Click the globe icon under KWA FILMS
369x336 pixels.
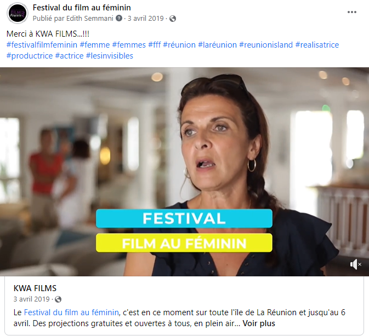click(58, 299)
